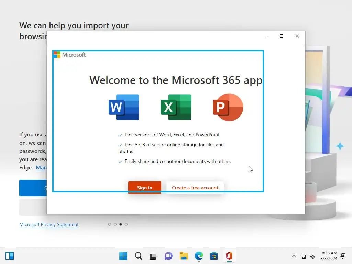Sign in to Microsoft 365
The height and width of the screenshot is (264, 352).
coord(145,187)
